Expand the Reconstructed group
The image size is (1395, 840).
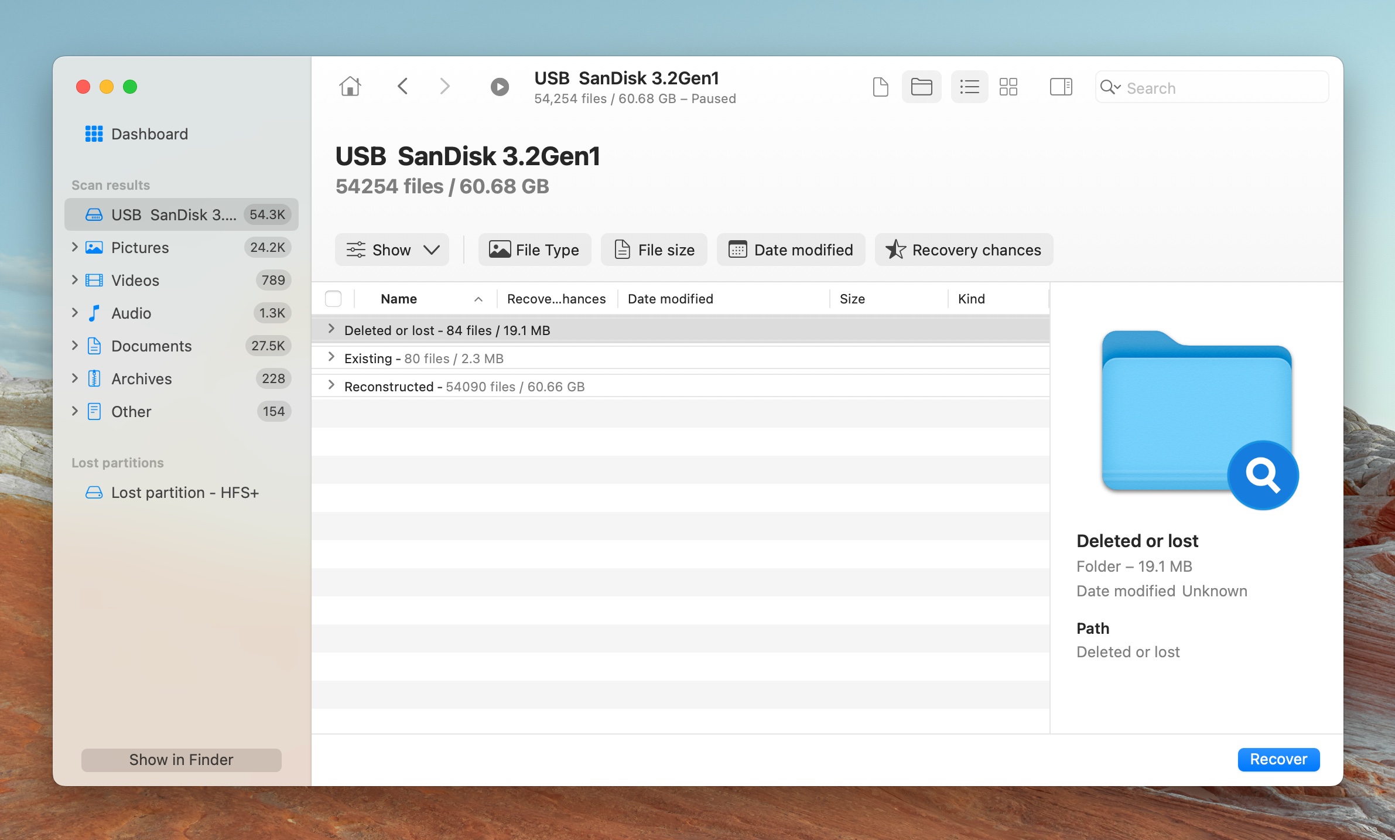[x=331, y=385]
